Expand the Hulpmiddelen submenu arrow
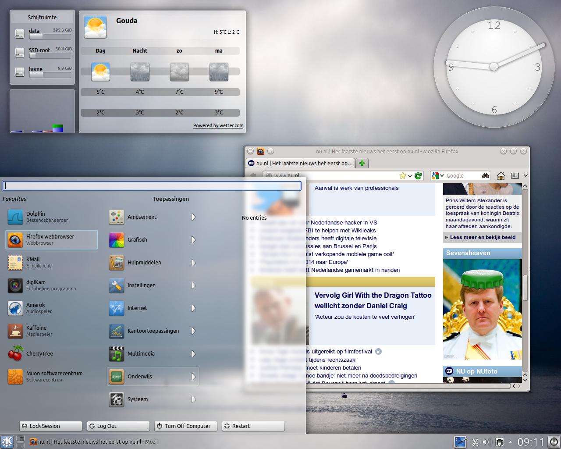This screenshot has height=449, width=561. [x=193, y=263]
